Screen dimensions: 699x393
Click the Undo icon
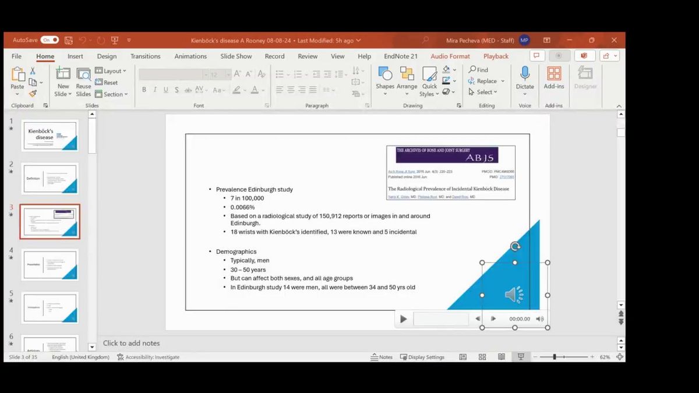pyautogui.click(x=82, y=40)
